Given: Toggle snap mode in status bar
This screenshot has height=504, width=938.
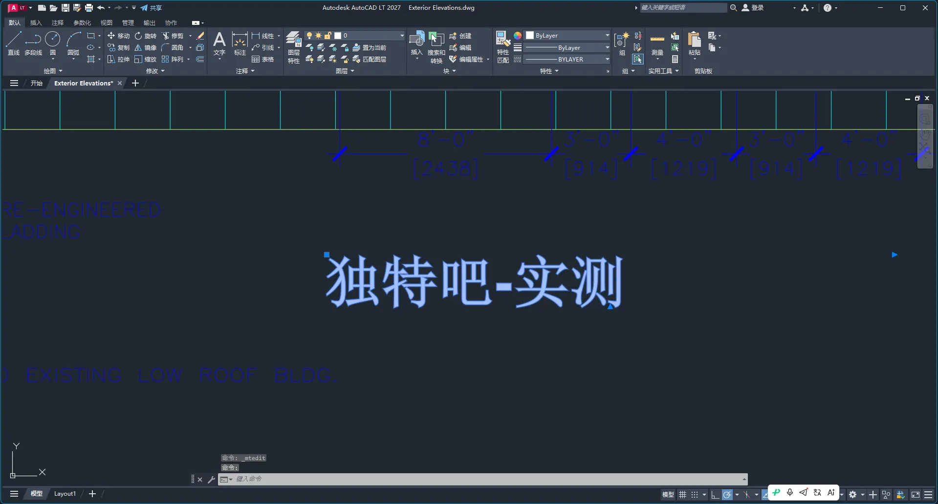Looking at the screenshot, I should (695, 495).
